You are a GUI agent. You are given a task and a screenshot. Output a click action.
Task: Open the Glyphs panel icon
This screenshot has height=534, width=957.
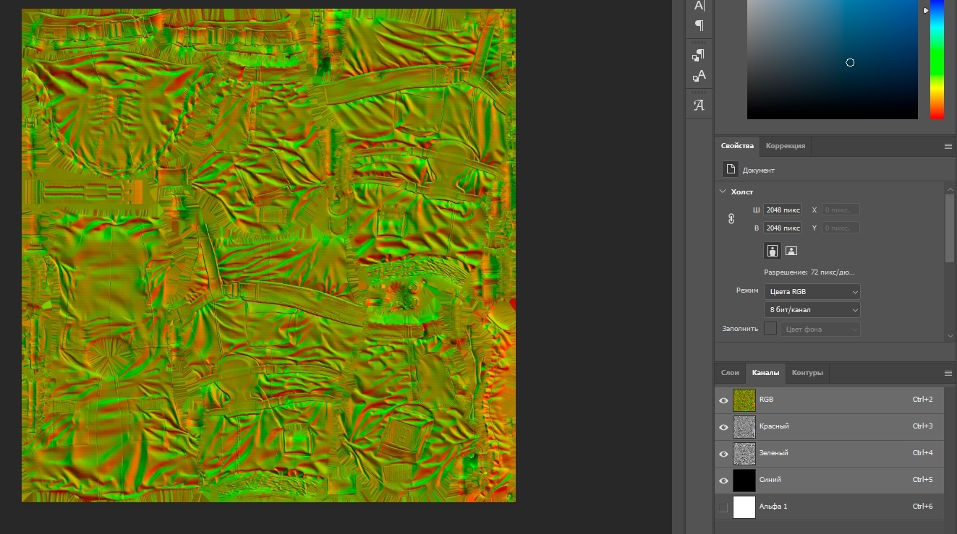[x=699, y=105]
